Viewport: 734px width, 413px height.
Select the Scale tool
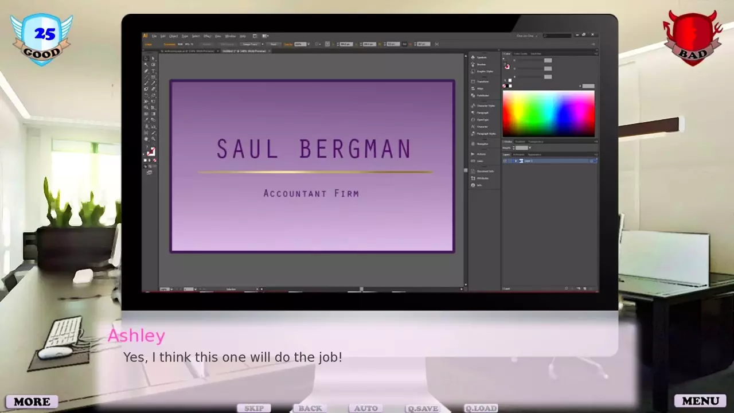[154, 95]
